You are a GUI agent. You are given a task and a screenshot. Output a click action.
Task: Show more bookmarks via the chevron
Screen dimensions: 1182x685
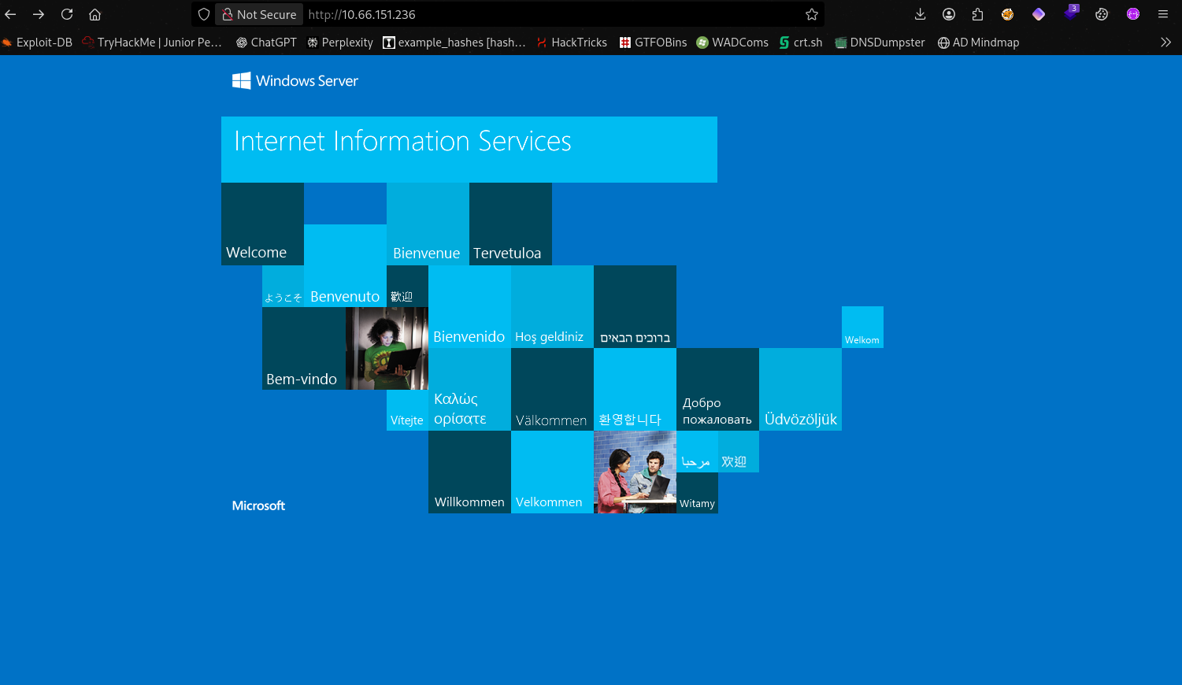(x=1165, y=43)
